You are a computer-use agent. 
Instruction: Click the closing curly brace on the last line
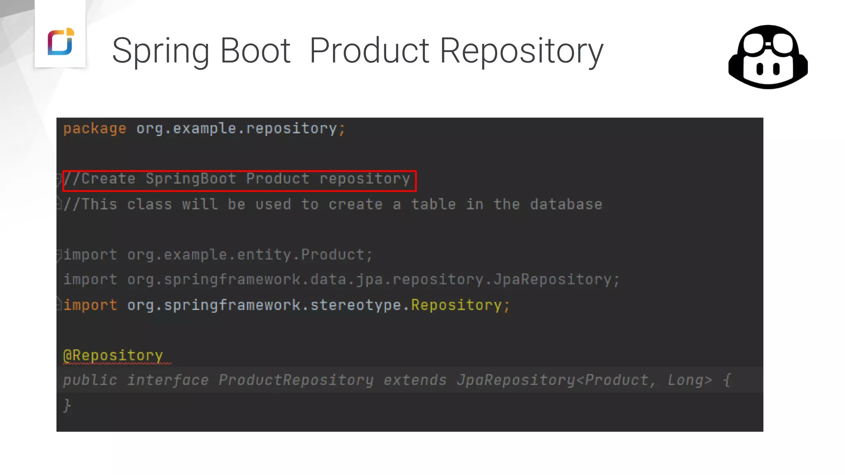click(x=67, y=405)
